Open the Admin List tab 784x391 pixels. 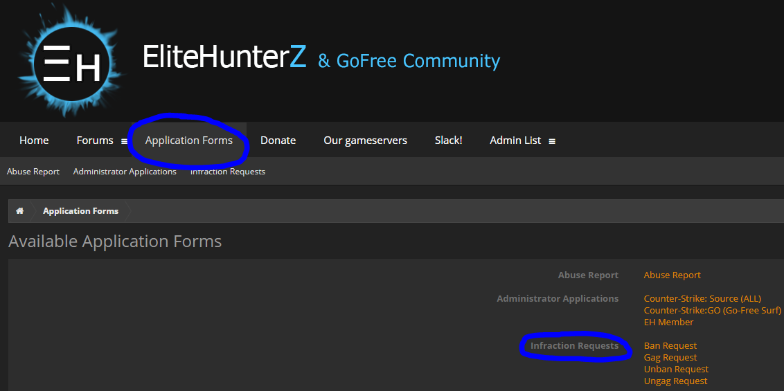pos(515,140)
